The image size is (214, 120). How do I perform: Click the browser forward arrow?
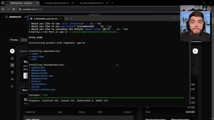(x=8, y=9)
